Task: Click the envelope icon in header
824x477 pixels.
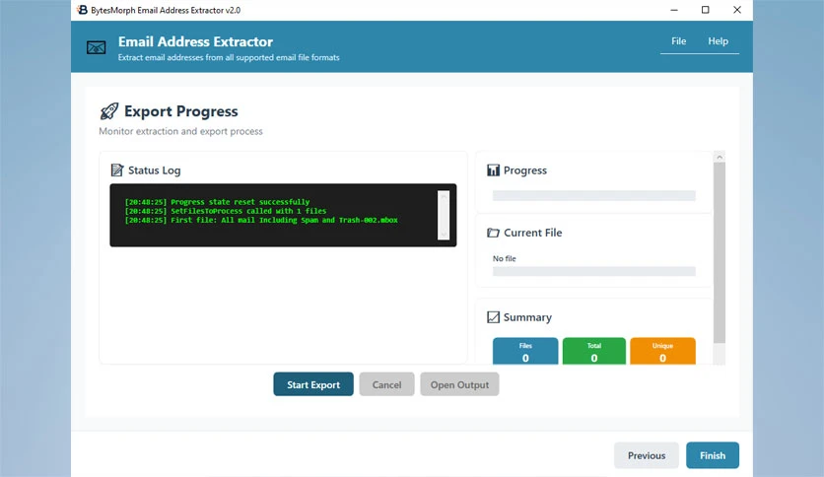Action: [x=97, y=48]
